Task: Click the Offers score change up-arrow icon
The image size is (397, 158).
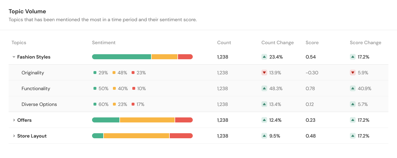Action: [x=353, y=120]
